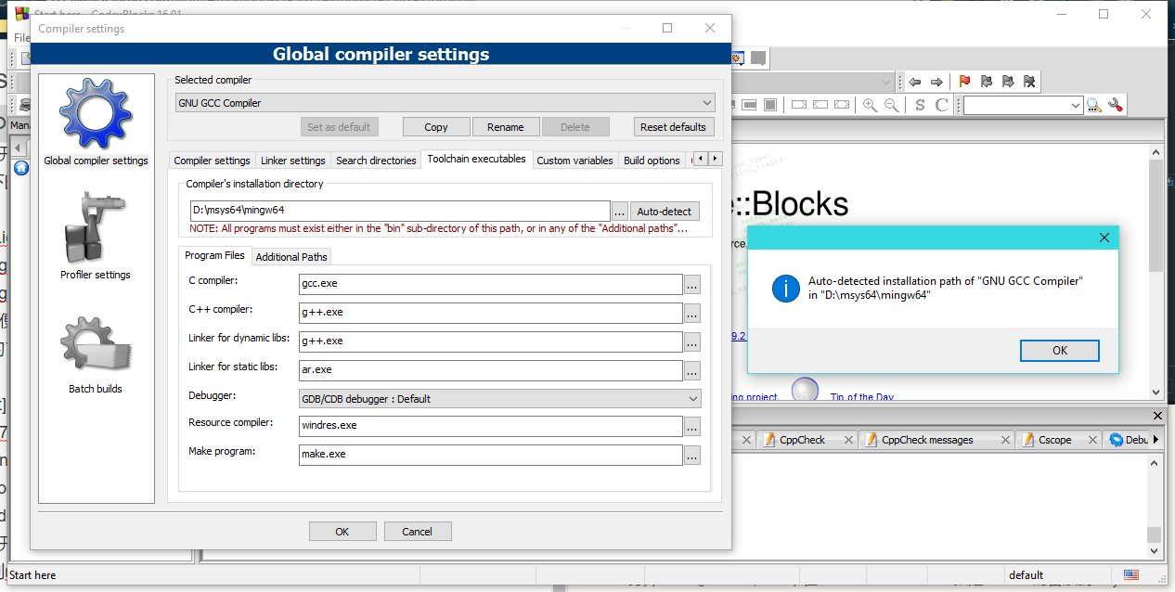
Task: Expand the Selected compiler dropdown
Action: [x=445, y=103]
